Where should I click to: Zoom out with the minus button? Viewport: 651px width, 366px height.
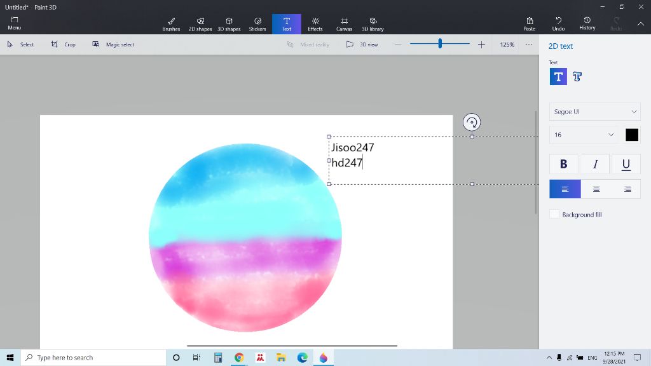pos(398,44)
